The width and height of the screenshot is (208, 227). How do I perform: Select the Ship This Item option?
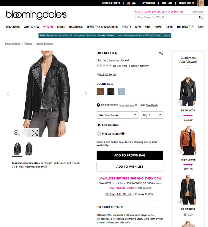(99, 125)
